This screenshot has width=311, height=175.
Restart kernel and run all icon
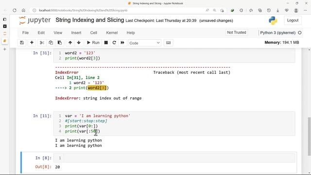point(122,43)
